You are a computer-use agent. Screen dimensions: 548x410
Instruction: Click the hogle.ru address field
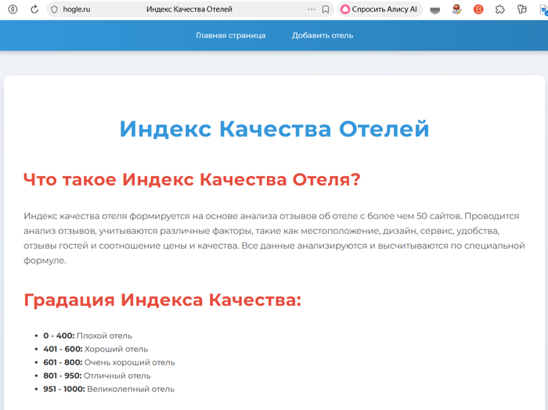point(77,9)
